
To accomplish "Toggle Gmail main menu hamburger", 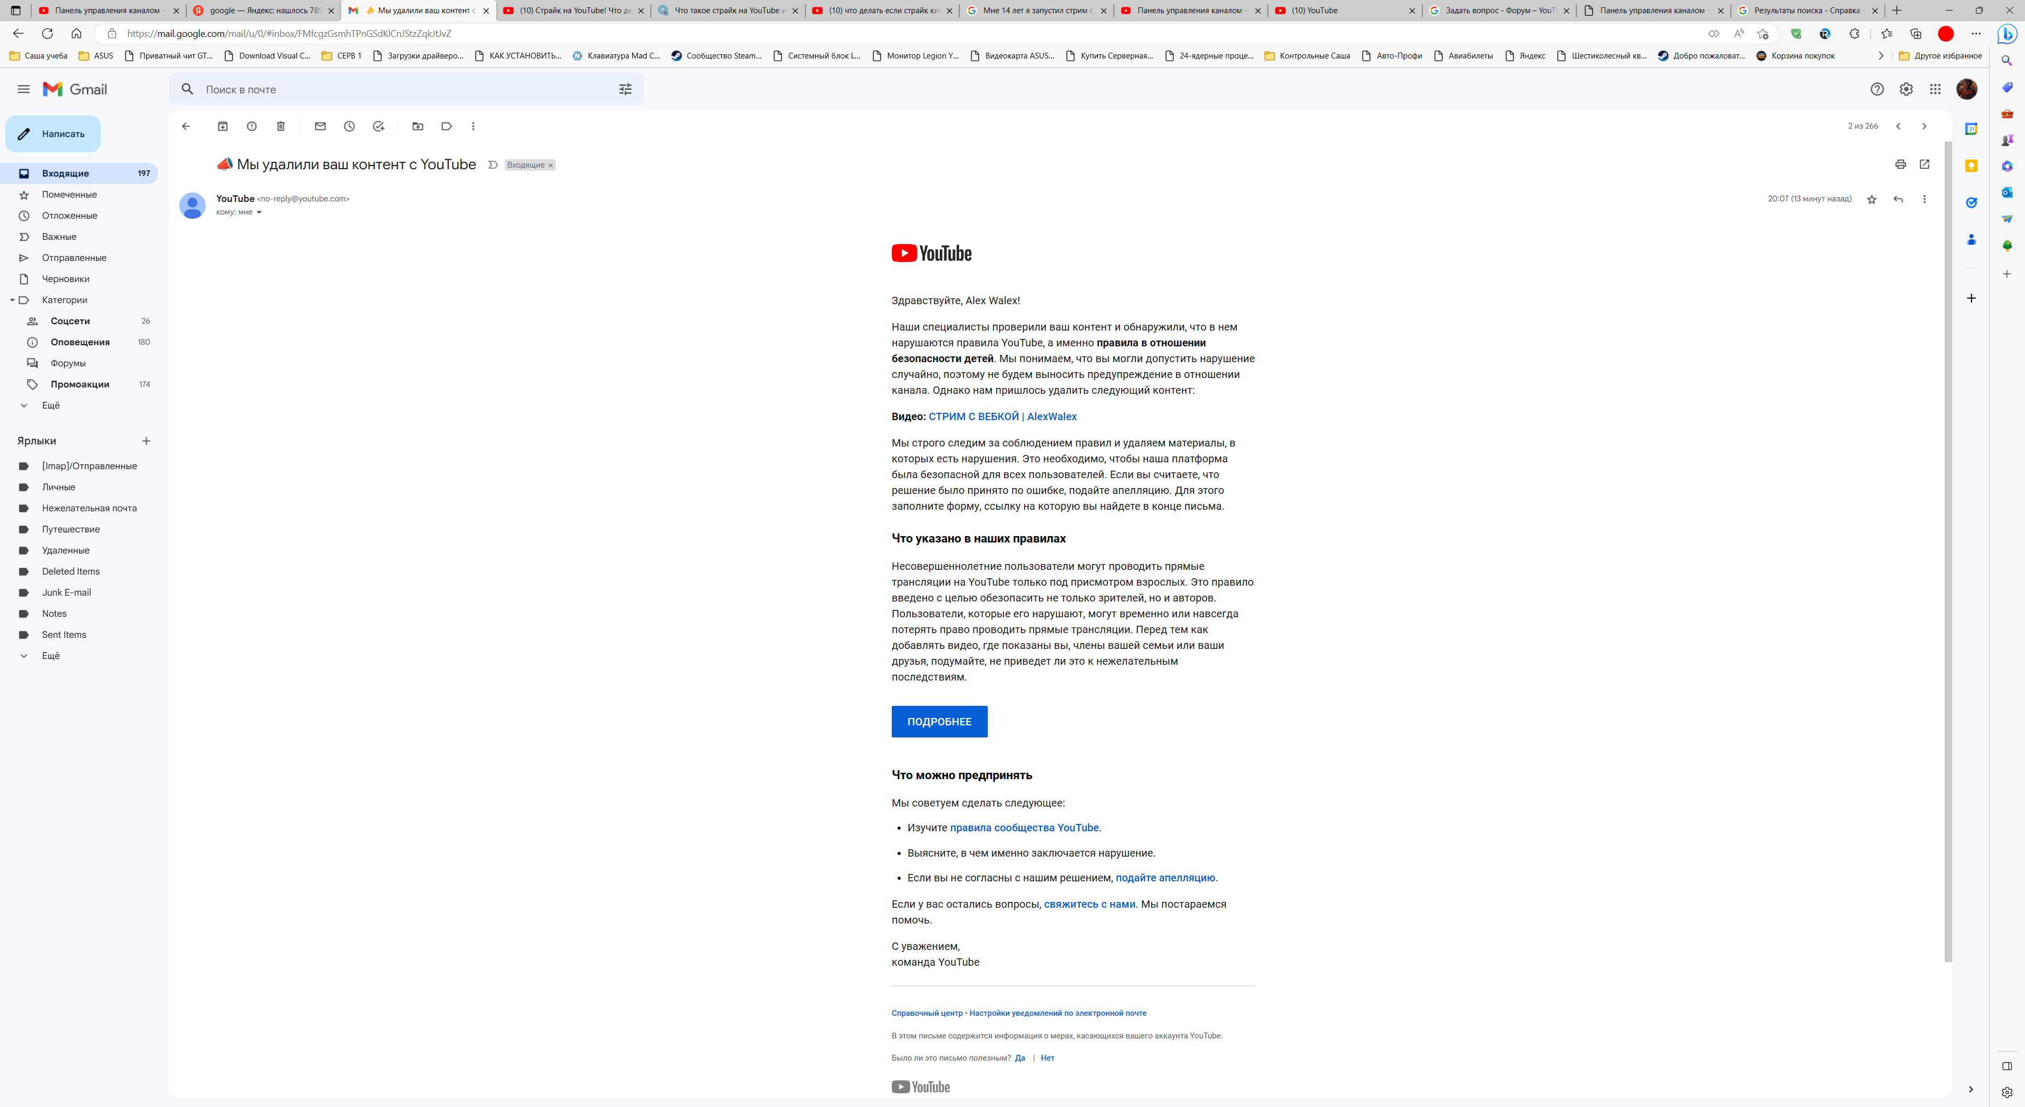I will coord(24,90).
